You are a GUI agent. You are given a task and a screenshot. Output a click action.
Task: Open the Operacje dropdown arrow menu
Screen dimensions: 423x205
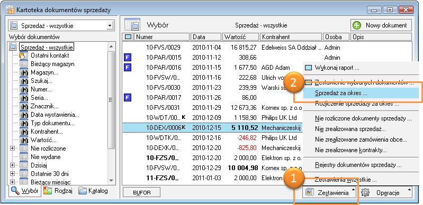coord(409,190)
